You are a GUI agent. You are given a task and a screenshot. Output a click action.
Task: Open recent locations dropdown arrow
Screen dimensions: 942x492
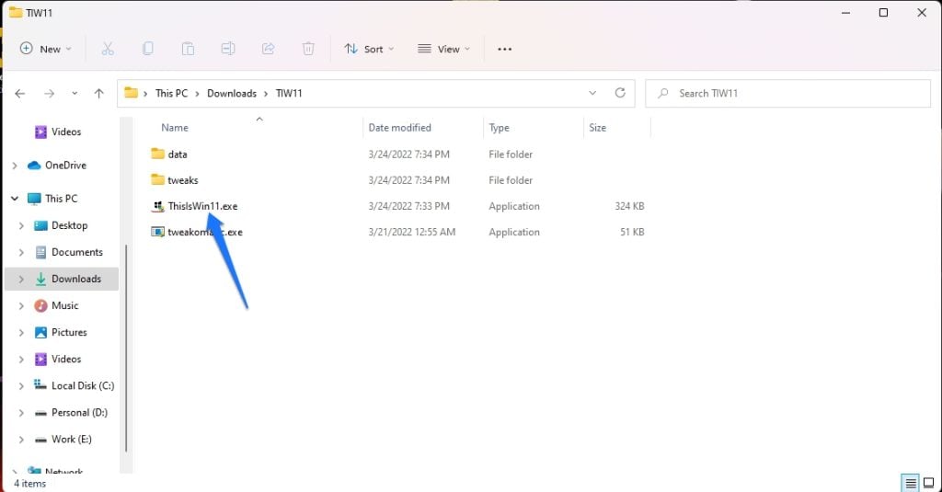tap(75, 93)
